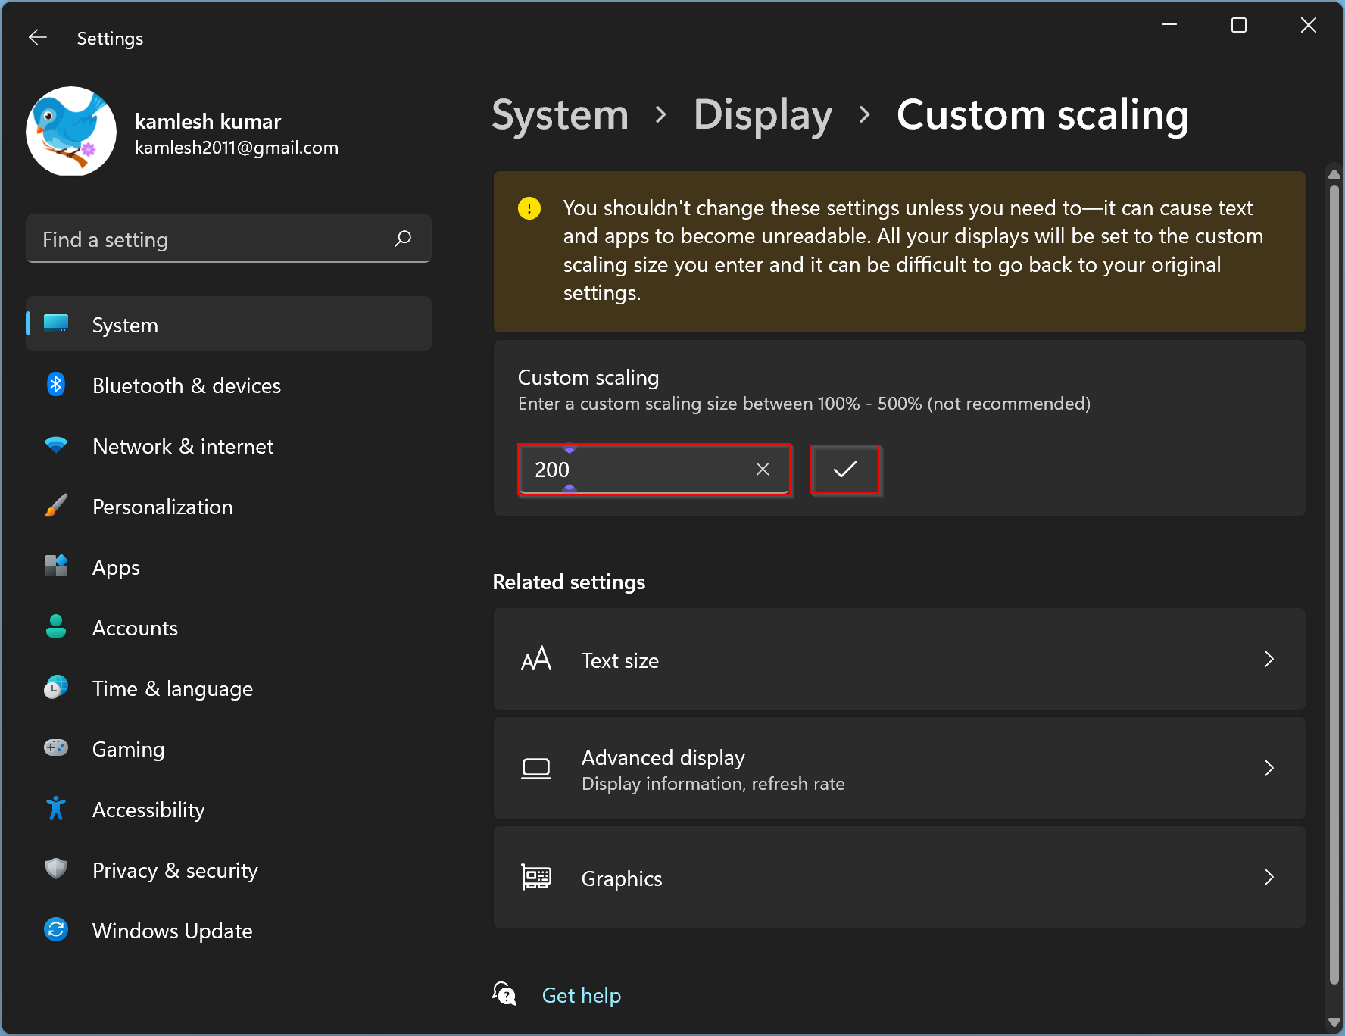
Task: Go to System breadcrumb
Action: [560, 115]
